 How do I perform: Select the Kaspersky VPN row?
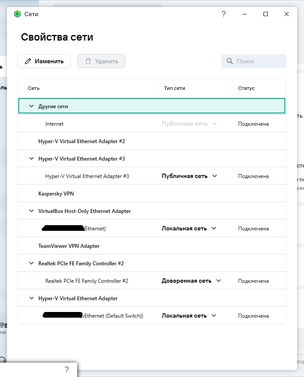click(x=152, y=194)
